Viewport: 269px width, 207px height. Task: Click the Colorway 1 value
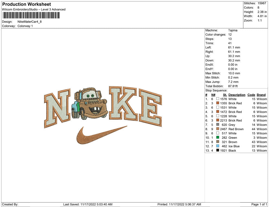[25, 26]
